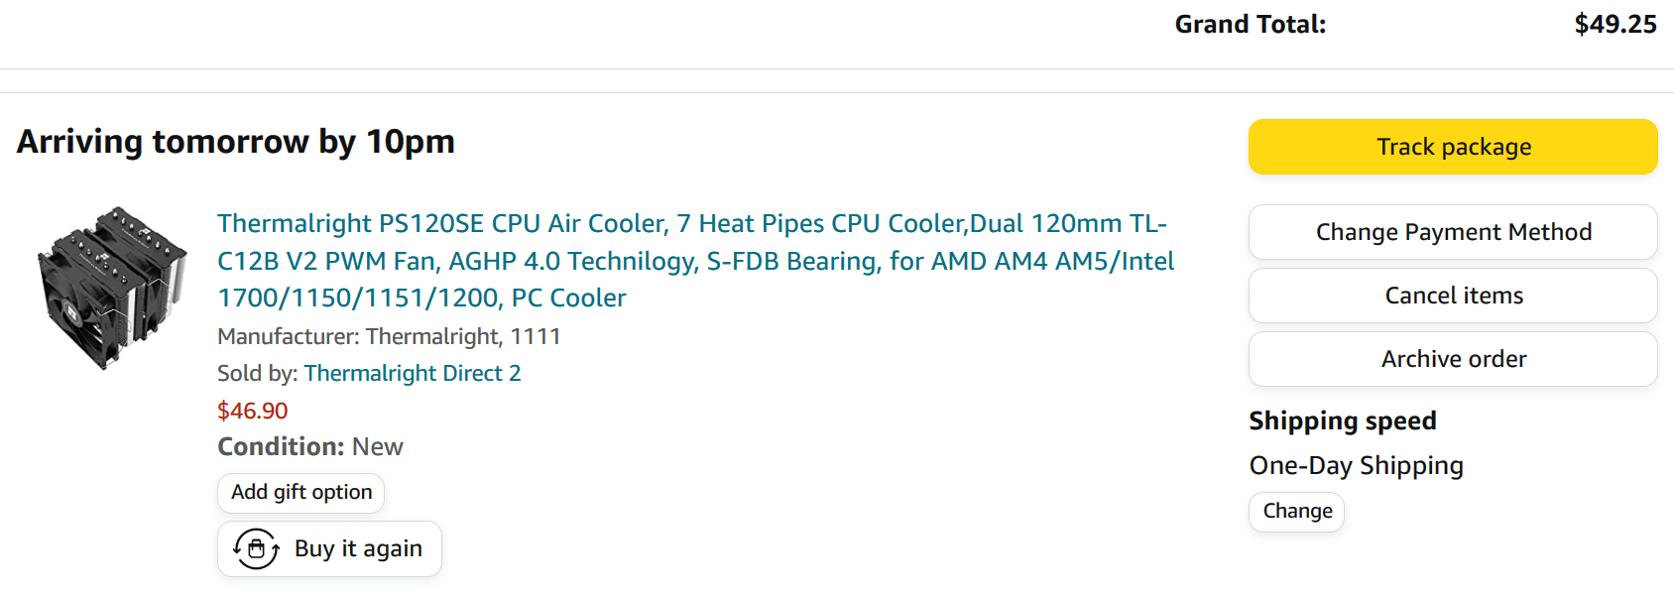Click the Grand Total label
Screen dimensions: 1674x597
[1250, 25]
